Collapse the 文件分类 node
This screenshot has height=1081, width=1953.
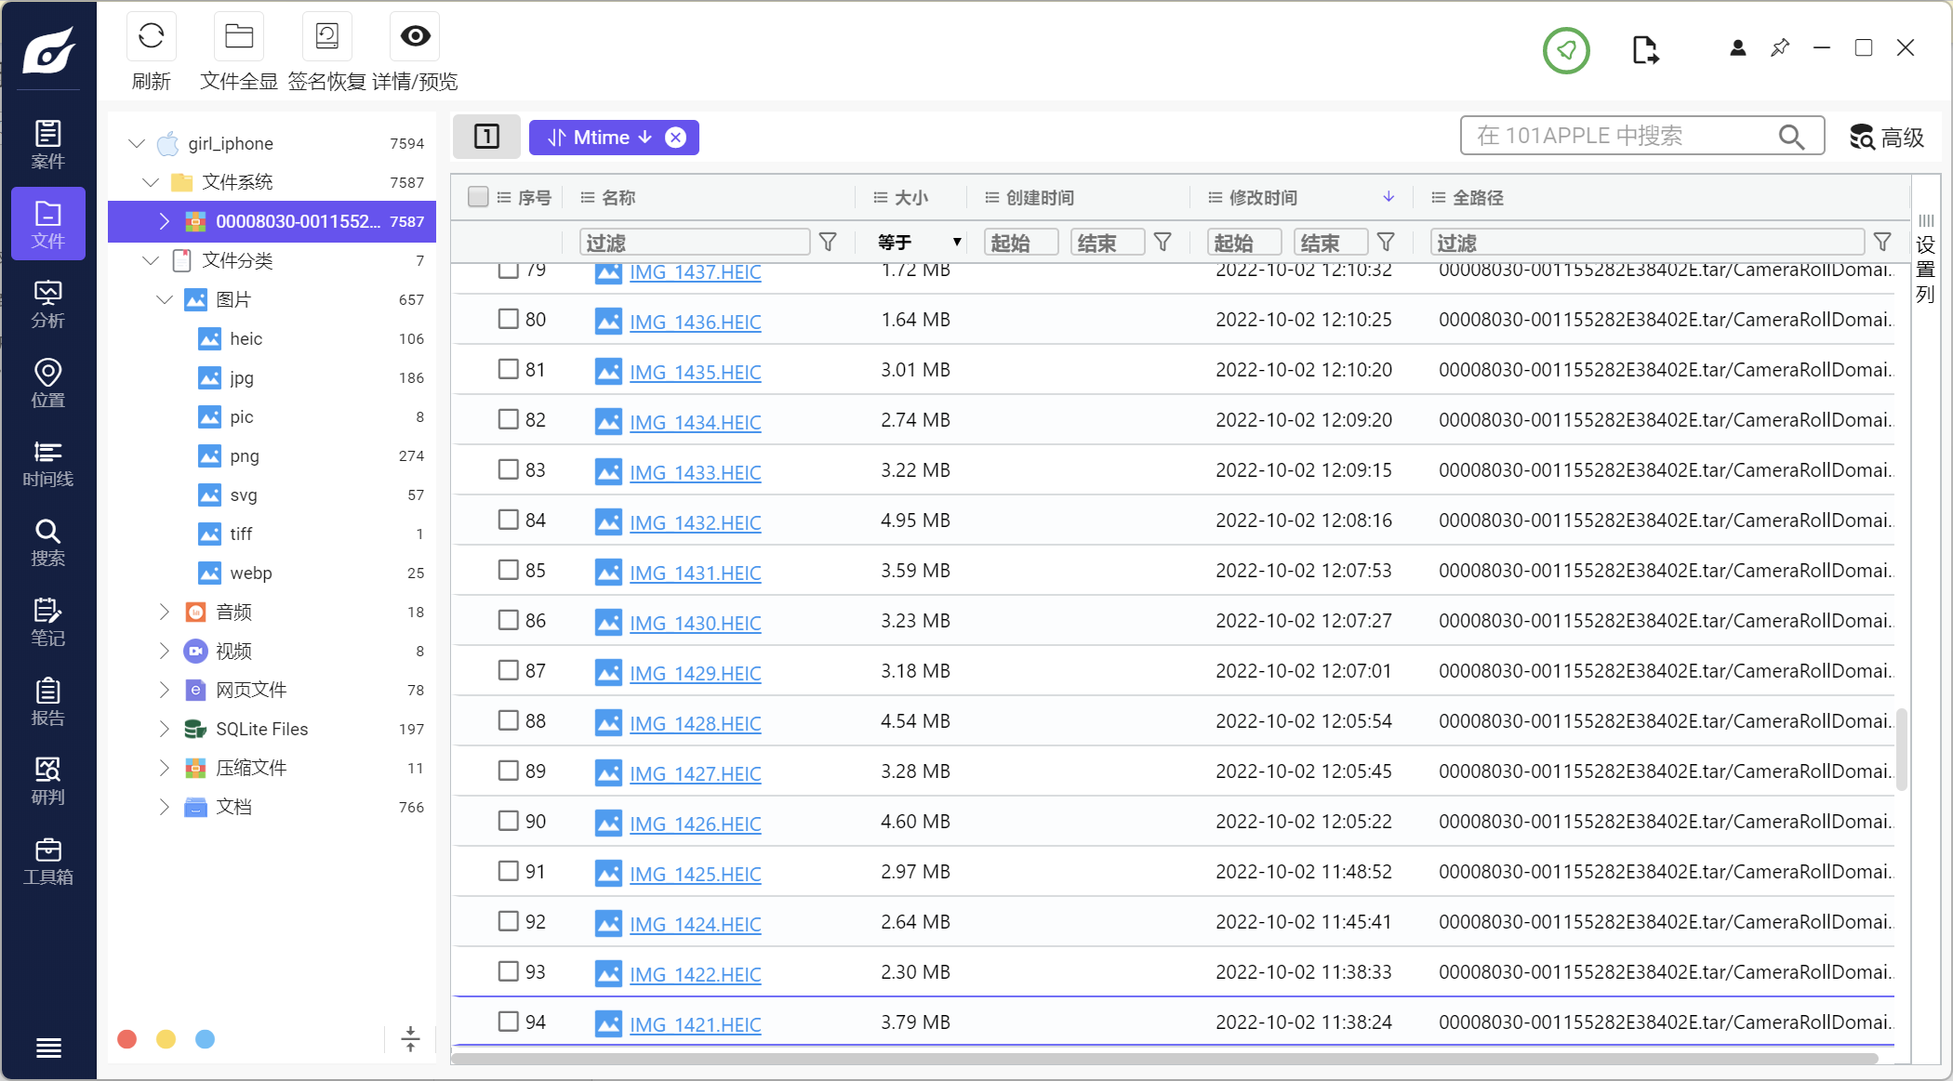151,260
